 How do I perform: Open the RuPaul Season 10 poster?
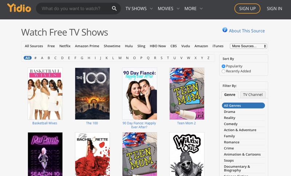point(45,154)
